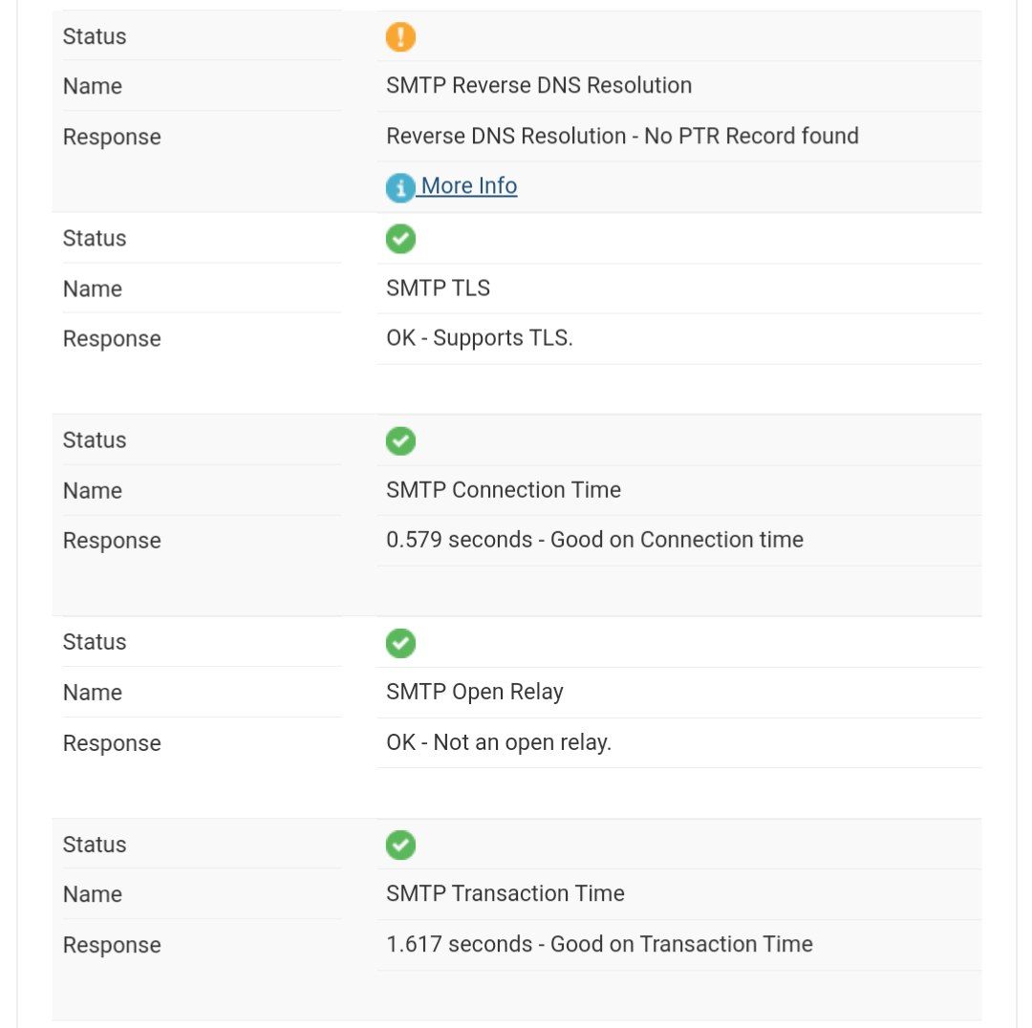The image size is (1032, 1028).
Task: Click green check icon above SMTP Open Relay
Action: 400,643
